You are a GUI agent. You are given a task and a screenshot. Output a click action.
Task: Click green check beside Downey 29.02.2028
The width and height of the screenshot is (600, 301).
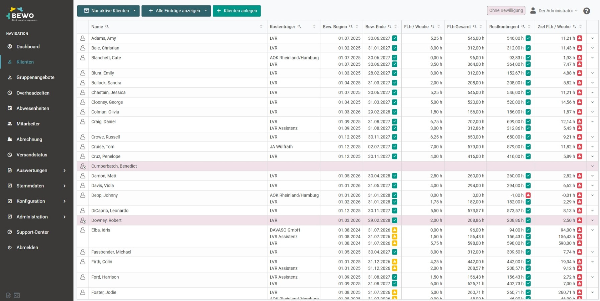[395, 221]
